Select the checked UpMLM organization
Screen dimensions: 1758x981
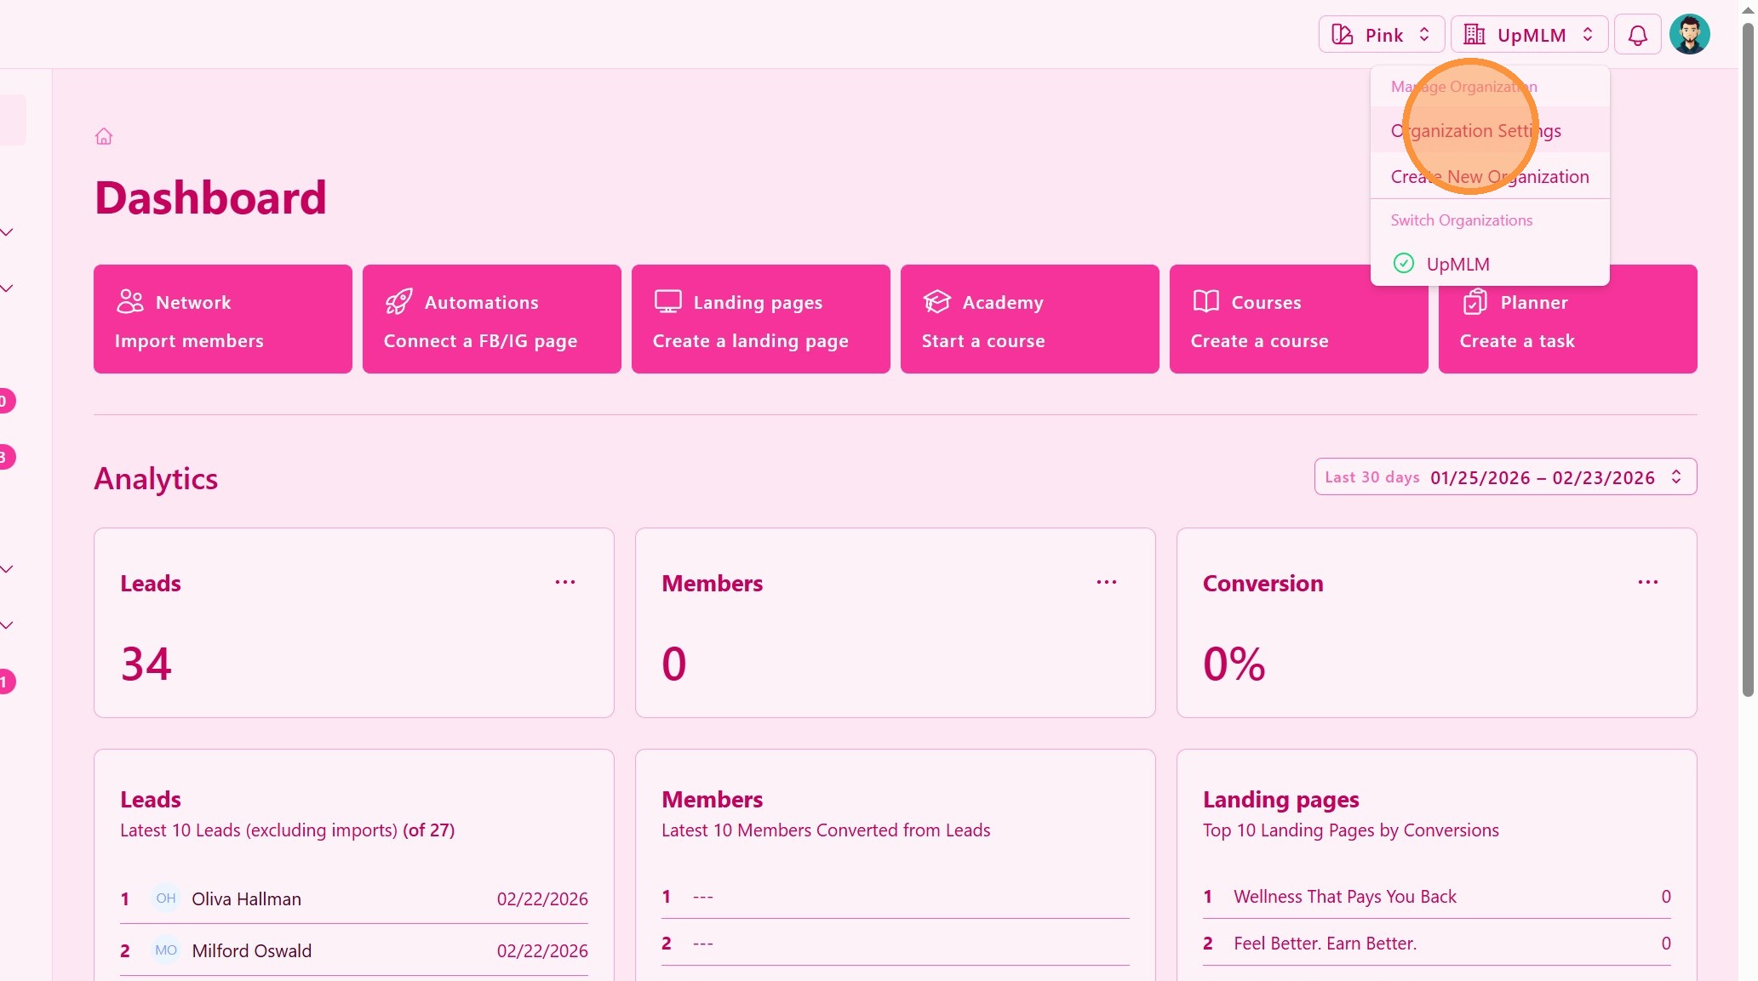[x=1457, y=264]
